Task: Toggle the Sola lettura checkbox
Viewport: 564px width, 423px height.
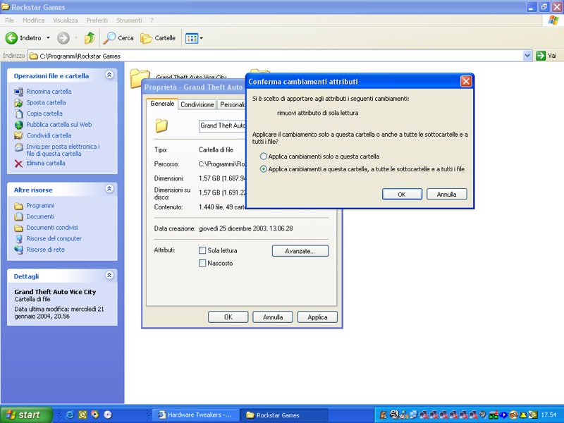Action: (x=202, y=250)
